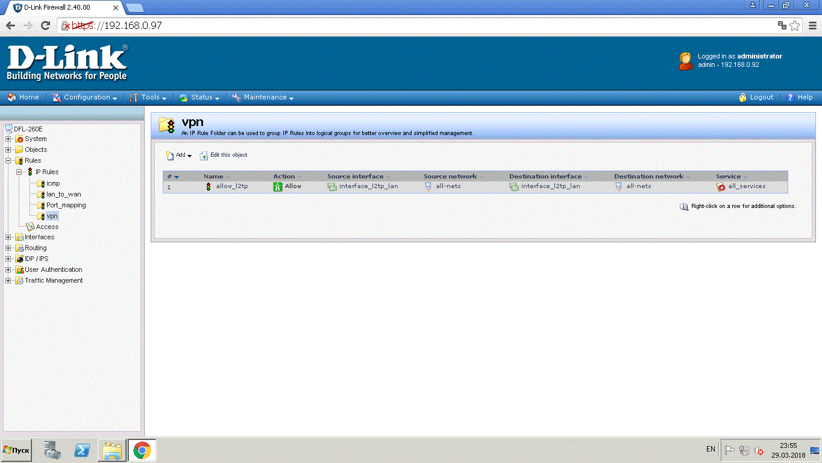Expand User Authentication using its plus box
The height and width of the screenshot is (463, 822).
(8, 270)
